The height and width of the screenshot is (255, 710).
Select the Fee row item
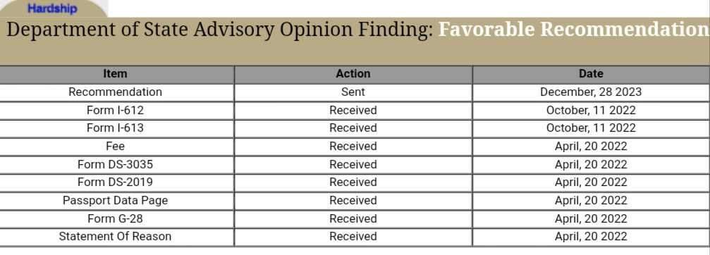pyautogui.click(x=115, y=147)
